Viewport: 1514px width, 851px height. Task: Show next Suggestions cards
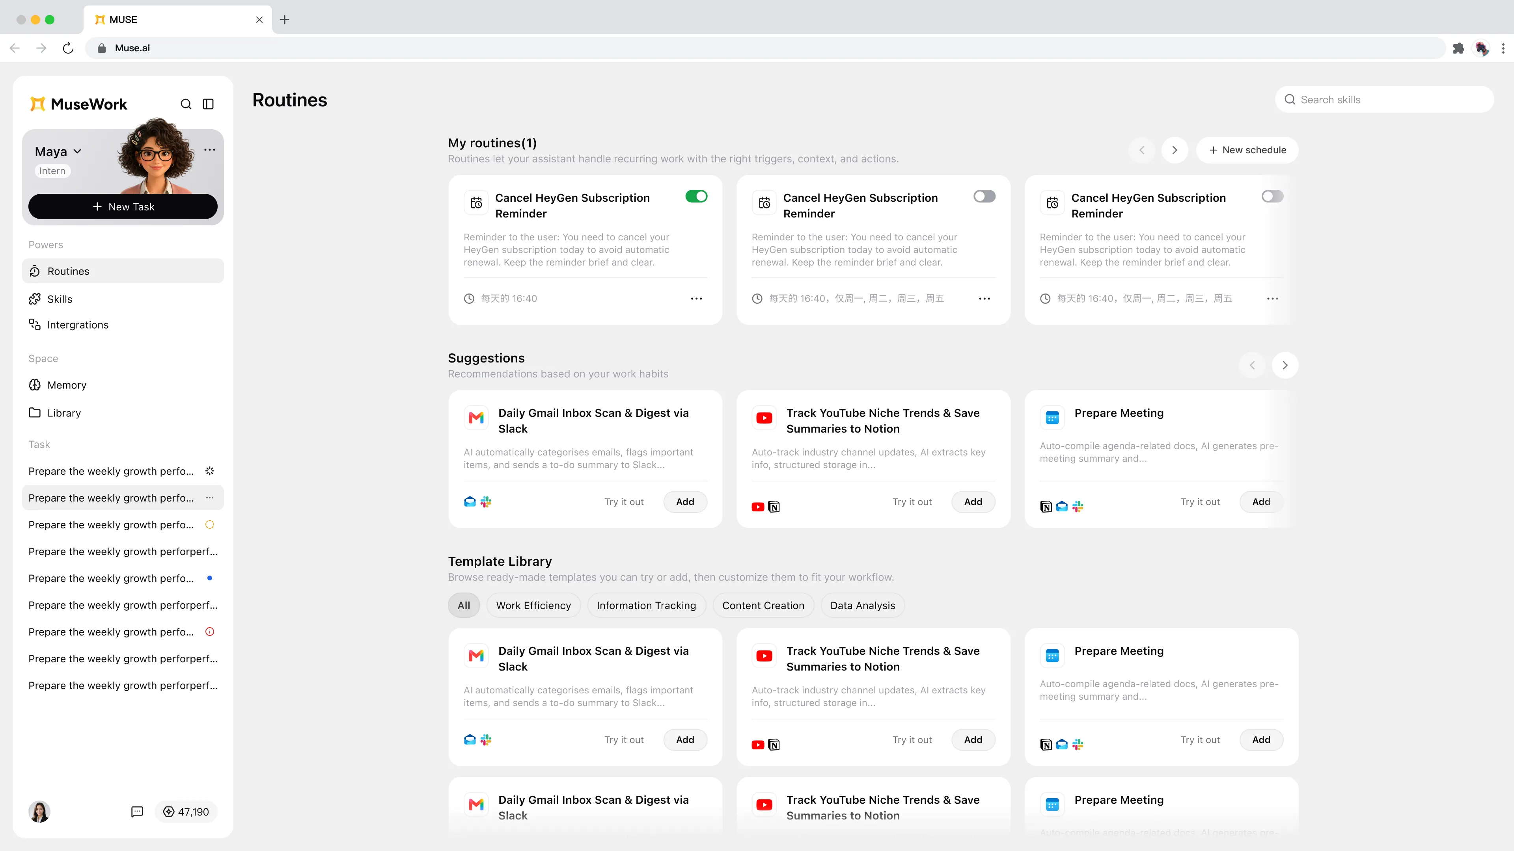pyautogui.click(x=1285, y=365)
